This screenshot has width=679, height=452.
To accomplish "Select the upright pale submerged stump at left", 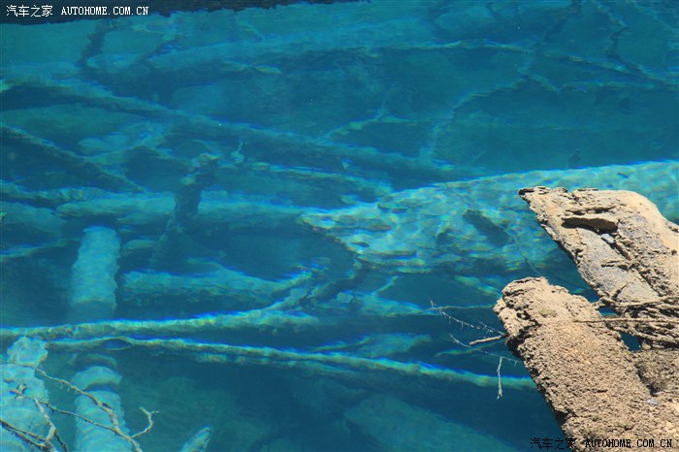I will pos(95,272).
